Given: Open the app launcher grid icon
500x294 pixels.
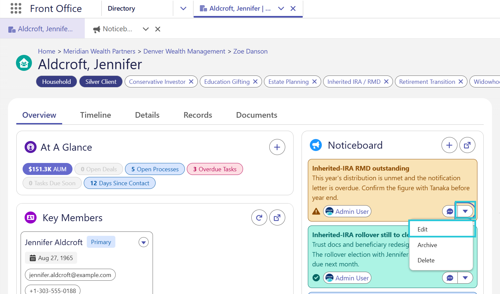Looking at the screenshot, I should pos(16,8).
